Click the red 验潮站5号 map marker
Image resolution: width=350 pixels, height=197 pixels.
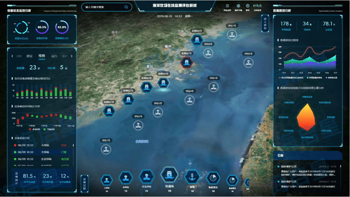[x=187, y=62]
